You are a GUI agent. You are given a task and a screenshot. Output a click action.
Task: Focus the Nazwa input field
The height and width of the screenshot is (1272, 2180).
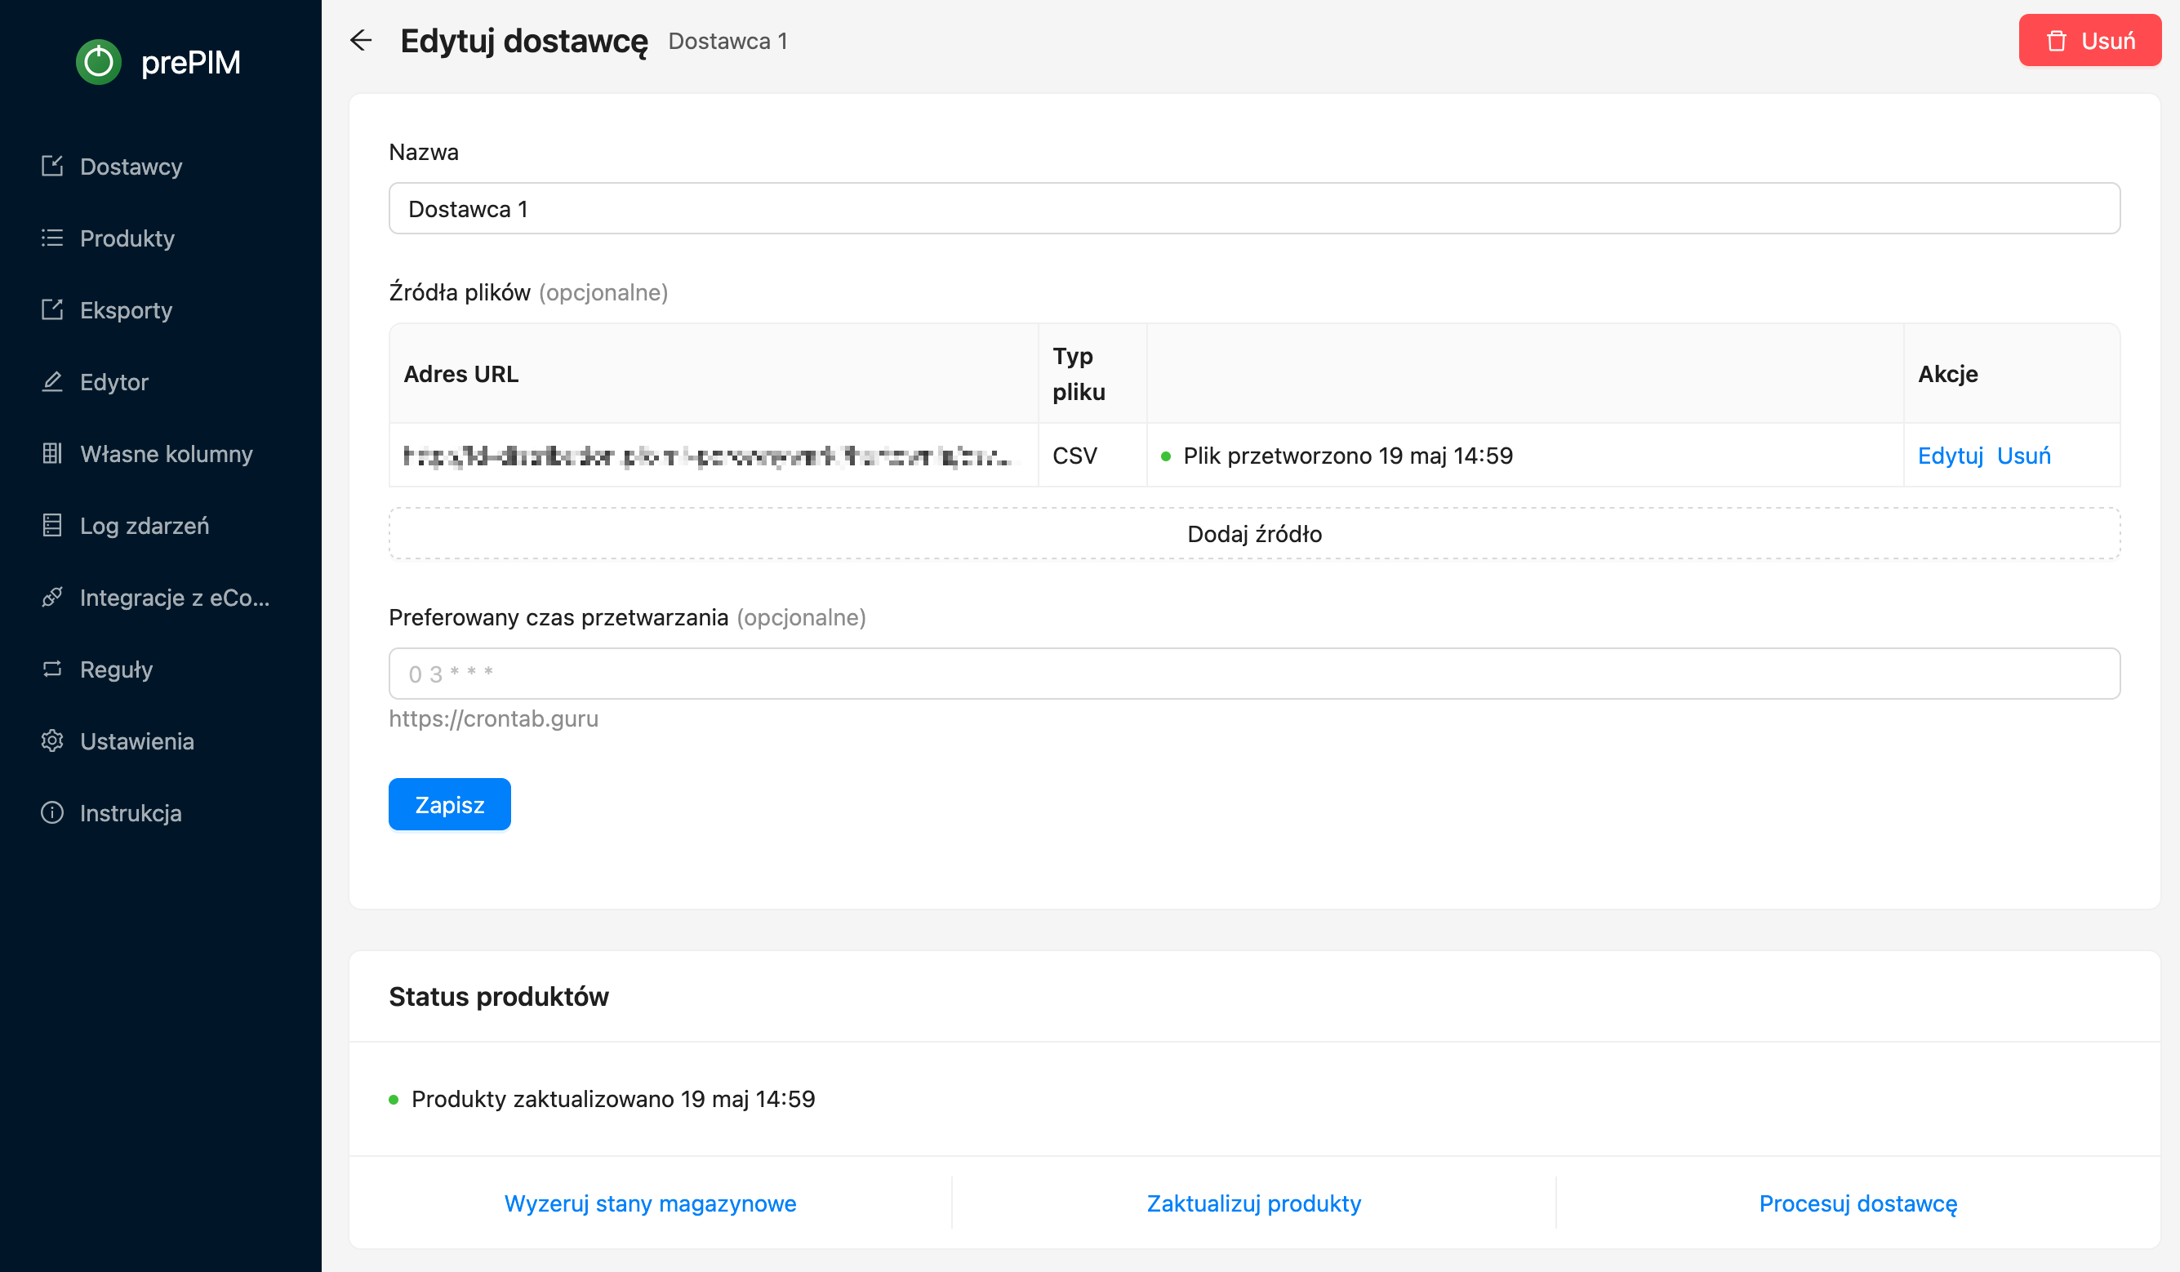tap(1254, 208)
